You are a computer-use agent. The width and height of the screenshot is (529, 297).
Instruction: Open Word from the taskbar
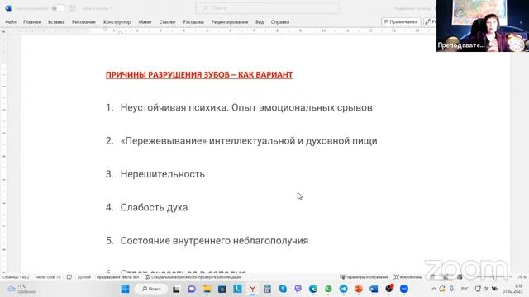[374, 289]
